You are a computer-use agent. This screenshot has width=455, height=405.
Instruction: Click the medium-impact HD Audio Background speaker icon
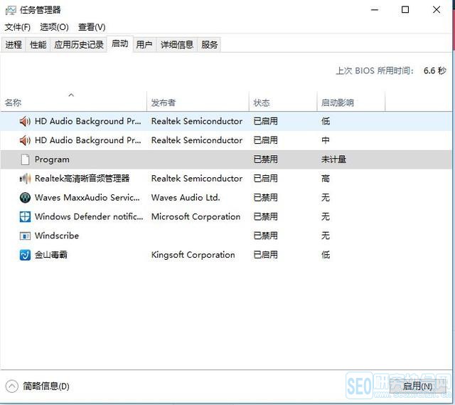point(25,140)
